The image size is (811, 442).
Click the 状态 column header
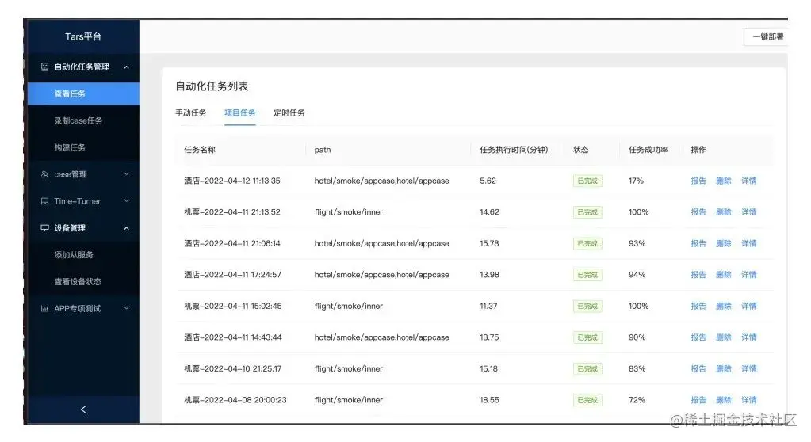(x=581, y=150)
